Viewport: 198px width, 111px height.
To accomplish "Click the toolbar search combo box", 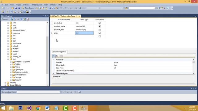I will click(x=142, y=8).
